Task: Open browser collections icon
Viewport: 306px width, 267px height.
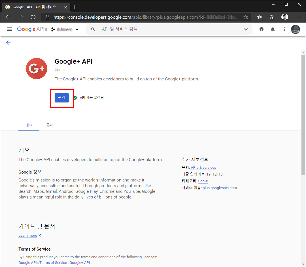Action: (x=272, y=17)
